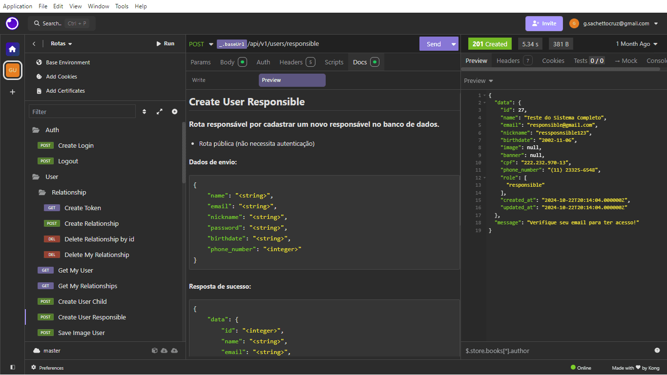Switch to the Body request tab
This screenshot has height=375, width=667.
[x=228, y=62]
